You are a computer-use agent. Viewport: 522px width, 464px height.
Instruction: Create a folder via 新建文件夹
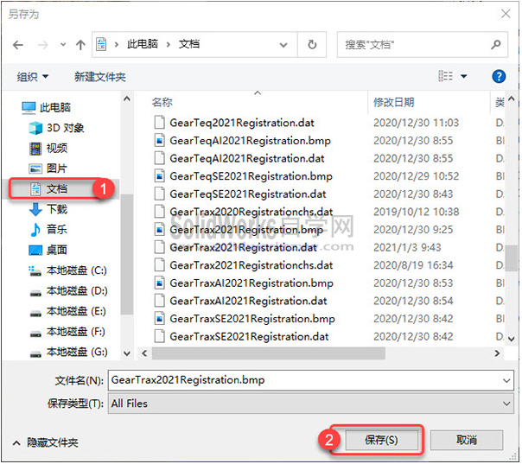pos(100,77)
